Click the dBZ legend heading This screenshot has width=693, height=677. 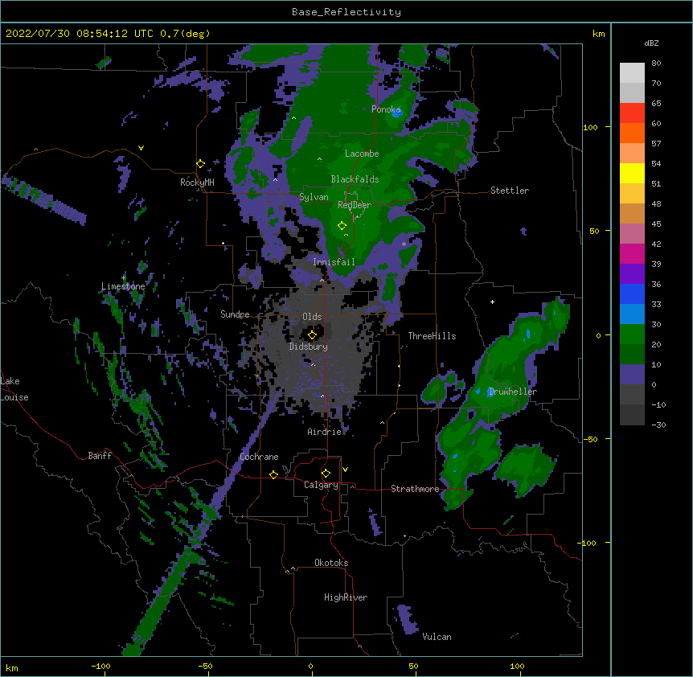click(x=651, y=43)
